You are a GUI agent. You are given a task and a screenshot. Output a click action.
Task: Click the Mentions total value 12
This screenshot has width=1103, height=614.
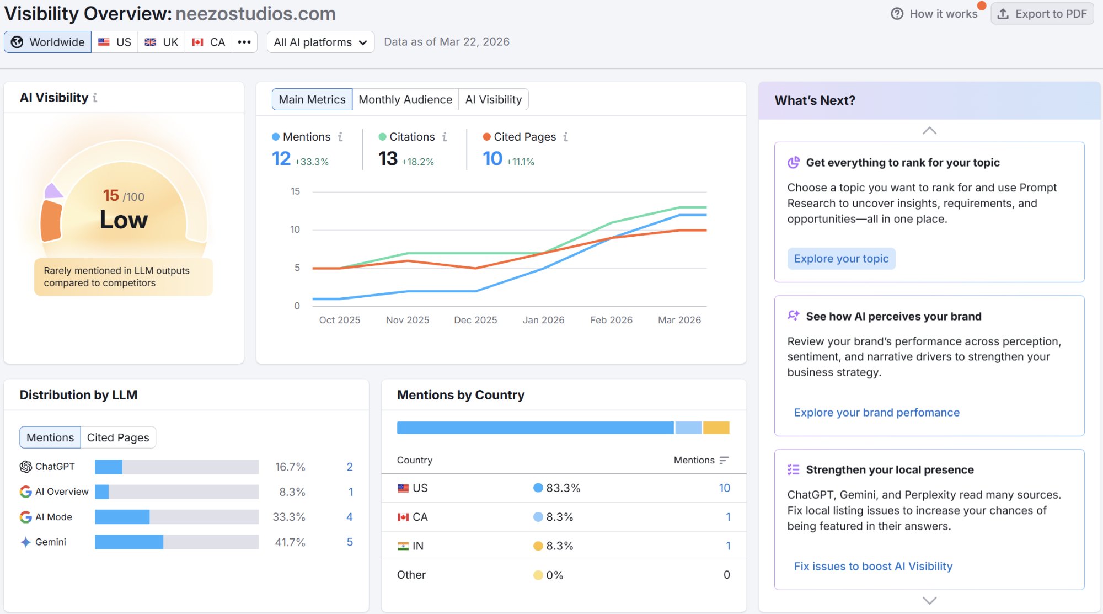point(281,159)
